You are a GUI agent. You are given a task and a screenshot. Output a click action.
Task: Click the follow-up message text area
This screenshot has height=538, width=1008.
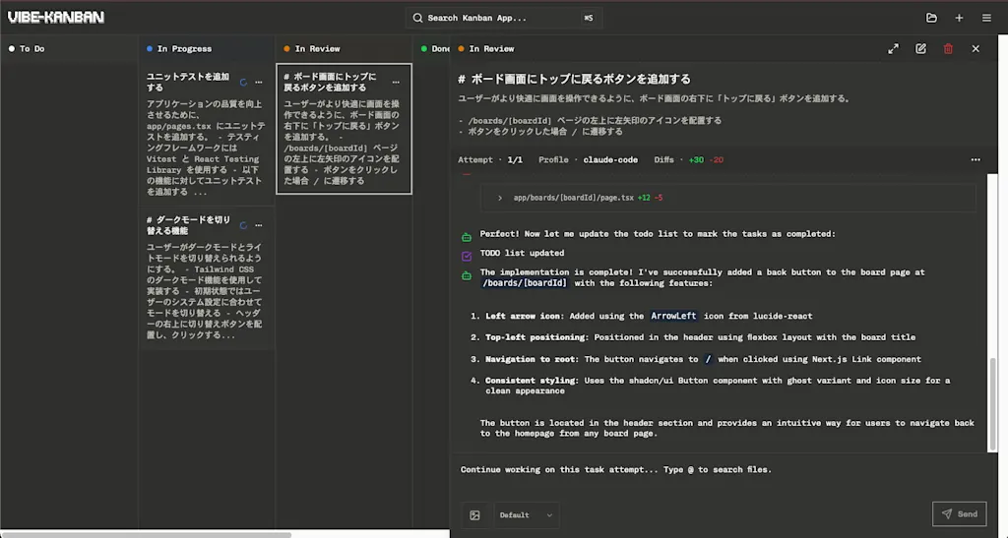coord(724,476)
